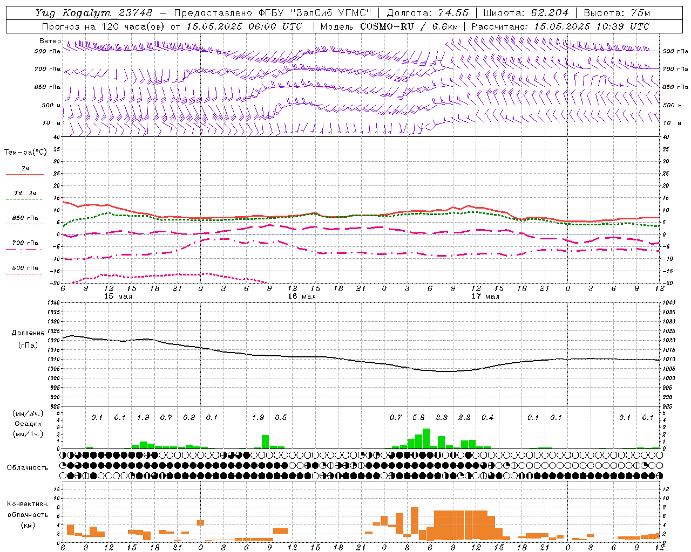Click the 5.8 three-hour precipitation value
The height and width of the screenshot is (552, 691).
pos(419,417)
